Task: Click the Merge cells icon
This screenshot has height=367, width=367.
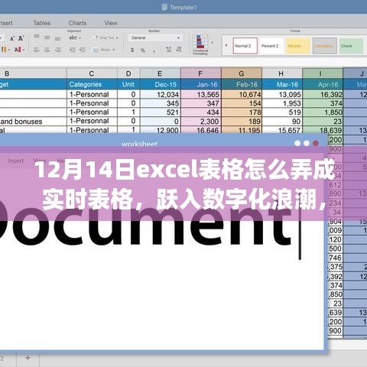Action: 95,50
